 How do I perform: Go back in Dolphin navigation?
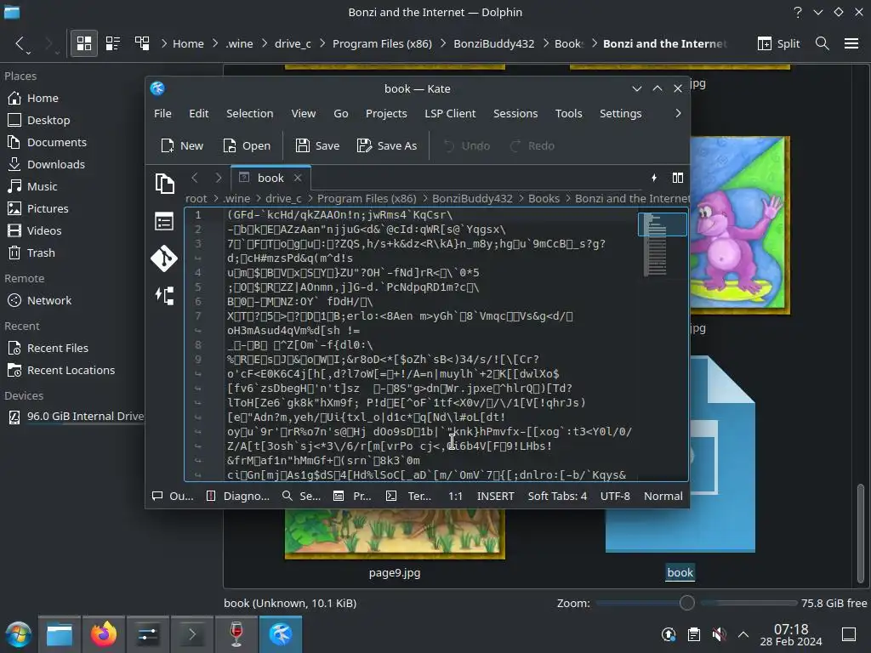pos(20,43)
